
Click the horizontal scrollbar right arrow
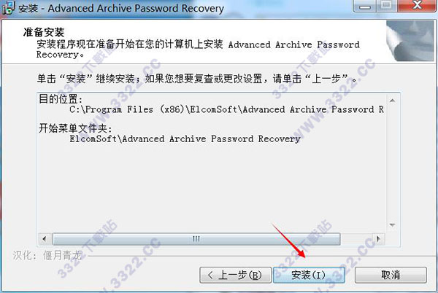click(378, 239)
